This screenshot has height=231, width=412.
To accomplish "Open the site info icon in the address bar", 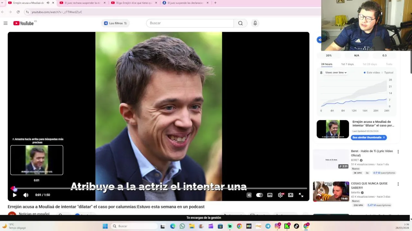I will point(27,12).
